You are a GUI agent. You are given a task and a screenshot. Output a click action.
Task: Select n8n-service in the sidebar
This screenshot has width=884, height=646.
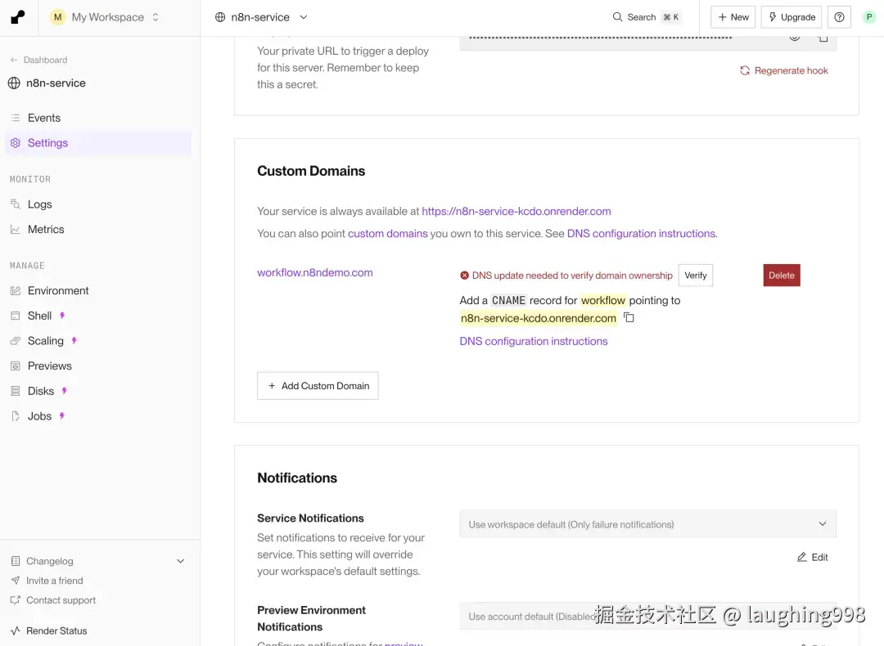pyautogui.click(x=47, y=83)
